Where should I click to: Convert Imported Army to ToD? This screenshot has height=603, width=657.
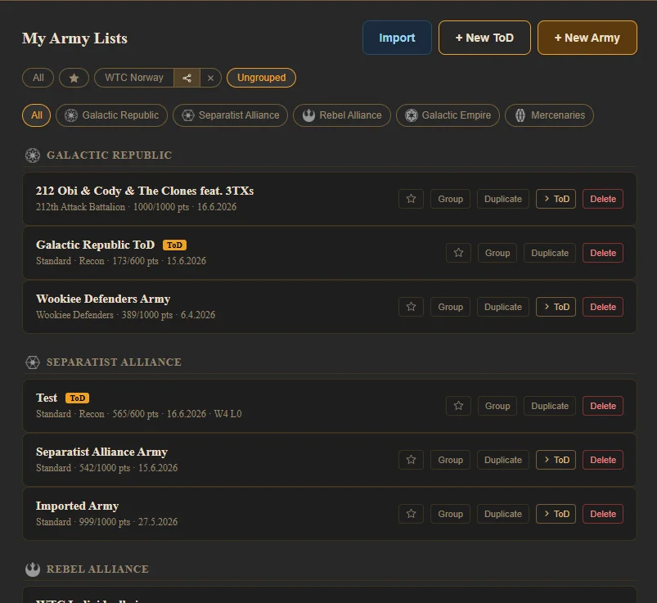(556, 514)
